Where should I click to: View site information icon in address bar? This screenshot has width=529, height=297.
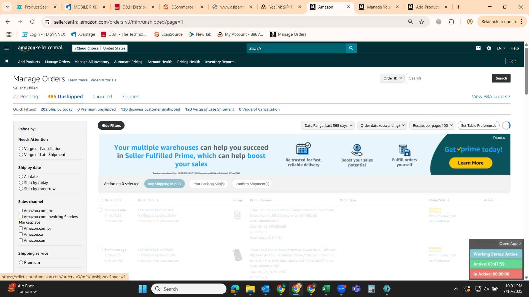[x=47, y=22]
